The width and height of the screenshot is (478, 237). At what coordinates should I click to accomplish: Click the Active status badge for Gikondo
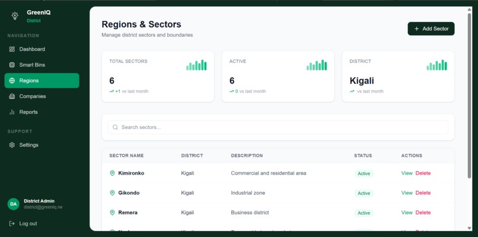click(x=364, y=193)
